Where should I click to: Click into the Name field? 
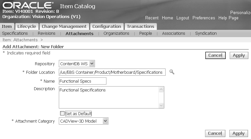pyautogui.click(x=82, y=81)
